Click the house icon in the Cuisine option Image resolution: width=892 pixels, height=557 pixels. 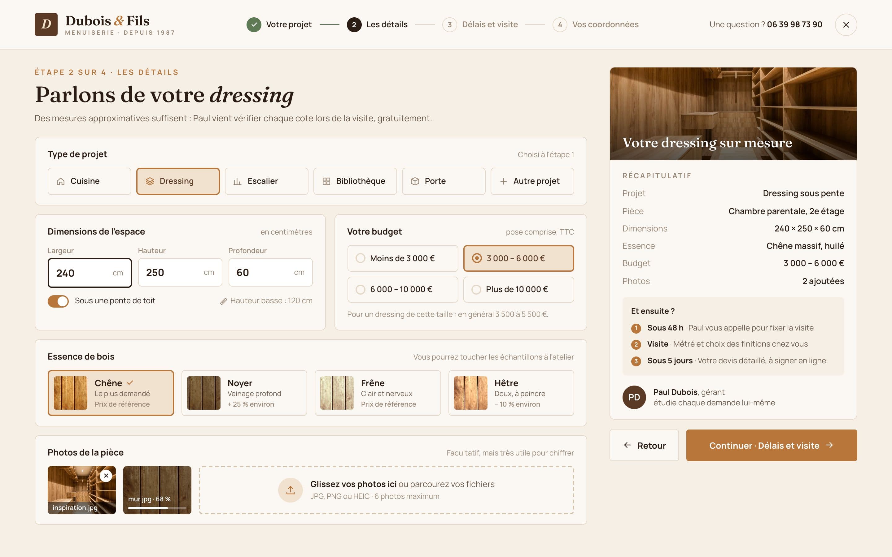(x=61, y=181)
